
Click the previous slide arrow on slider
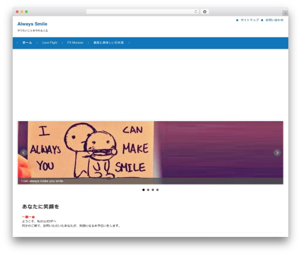23,153
